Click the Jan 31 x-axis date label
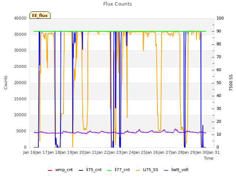The image size is (236, 177). tap(214, 152)
